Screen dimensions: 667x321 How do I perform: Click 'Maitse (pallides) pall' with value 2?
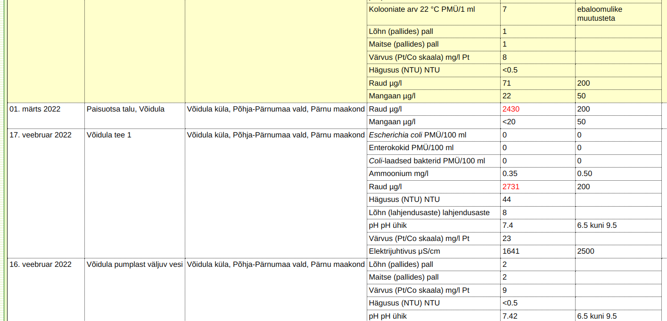coord(434,277)
